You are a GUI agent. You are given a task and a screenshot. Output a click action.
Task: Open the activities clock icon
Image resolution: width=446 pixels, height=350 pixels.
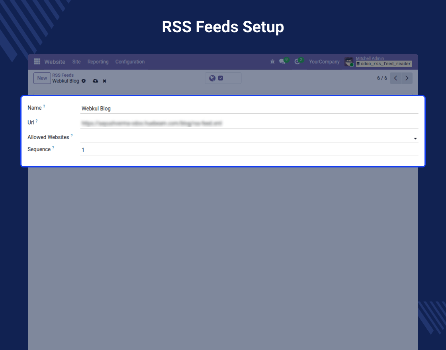[297, 62]
